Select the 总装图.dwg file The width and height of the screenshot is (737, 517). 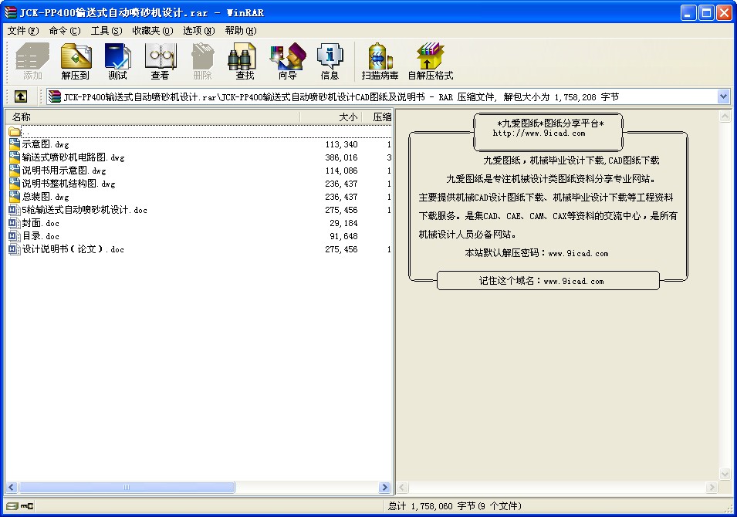click(x=46, y=197)
